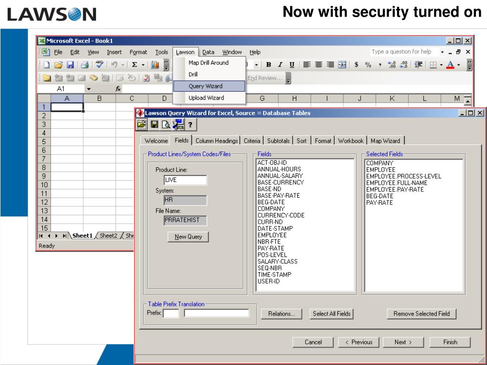Screen dimensions: 487x365
Task: Click the Borders icon
Action: coord(433,65)
